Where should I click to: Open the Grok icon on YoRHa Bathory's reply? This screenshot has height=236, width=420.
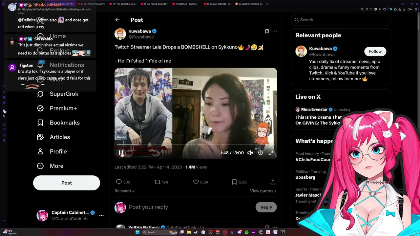pyautogui.click(x=267, y=227)
